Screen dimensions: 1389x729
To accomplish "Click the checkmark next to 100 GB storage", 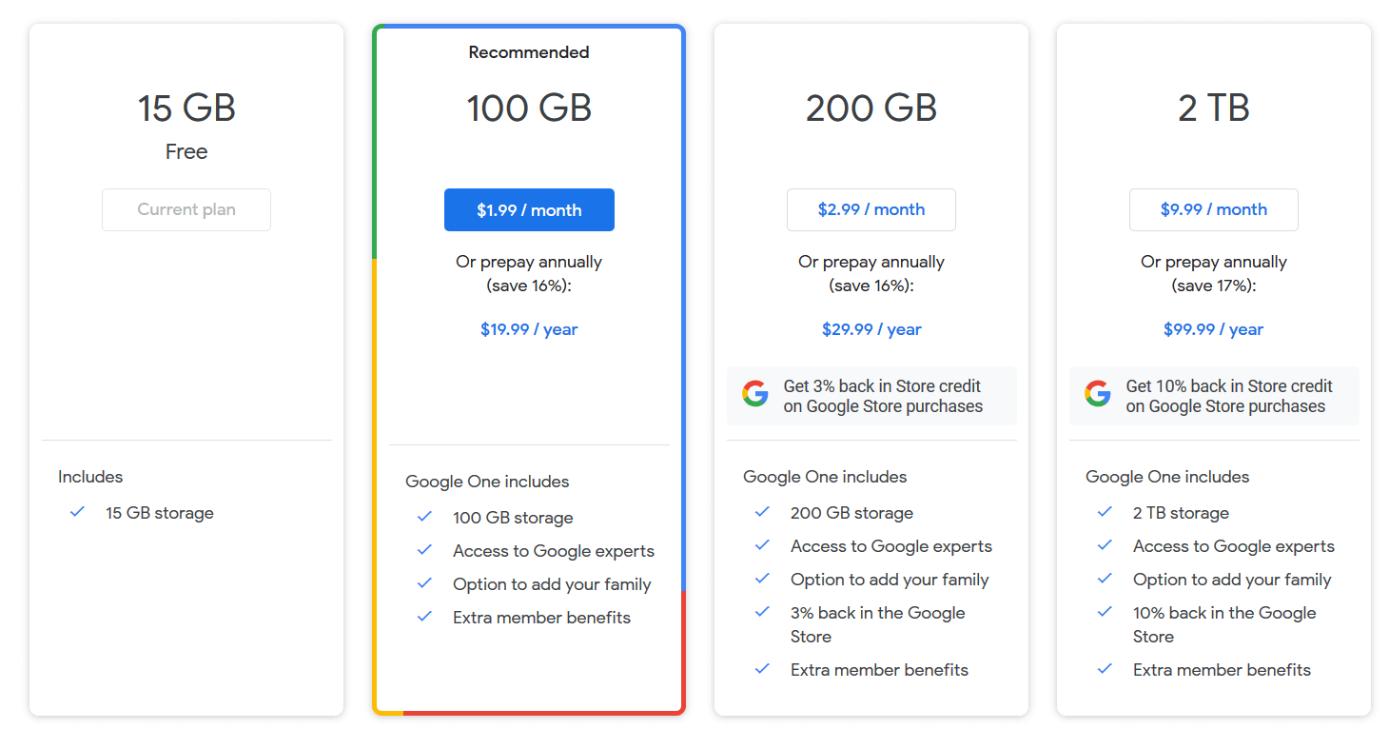I will 424,517.
